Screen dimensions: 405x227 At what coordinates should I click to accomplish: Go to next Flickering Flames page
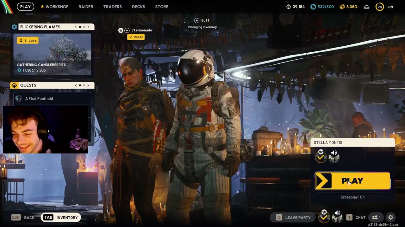pyautogui.click(x=88, y=27)
